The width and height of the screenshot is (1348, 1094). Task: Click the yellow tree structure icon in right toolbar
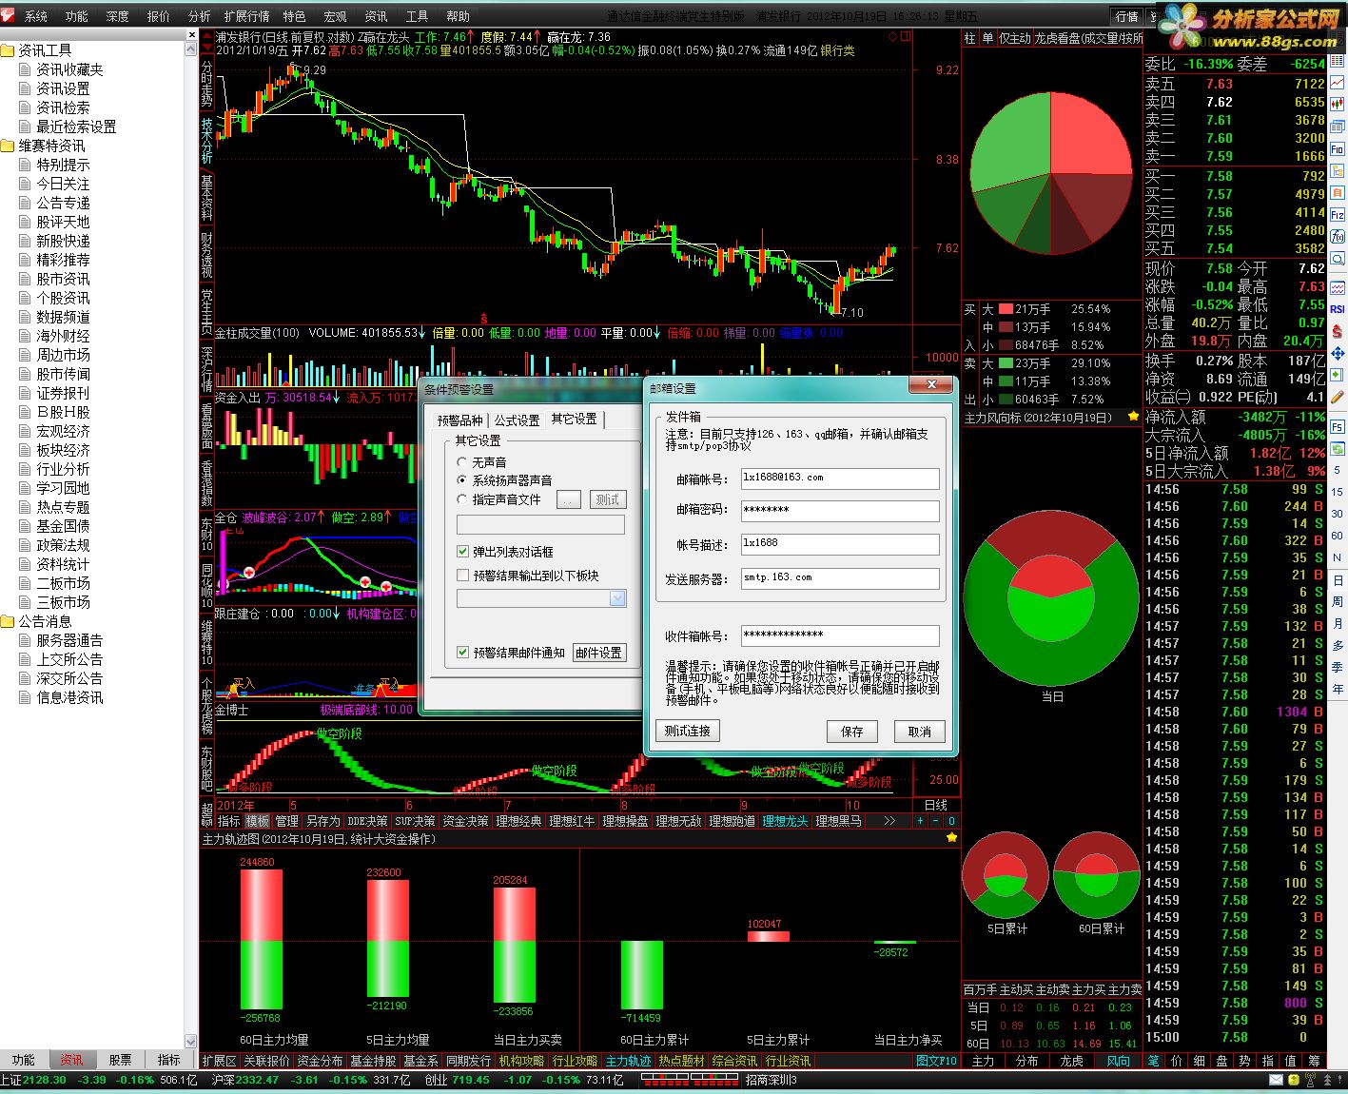[1338, 171]
